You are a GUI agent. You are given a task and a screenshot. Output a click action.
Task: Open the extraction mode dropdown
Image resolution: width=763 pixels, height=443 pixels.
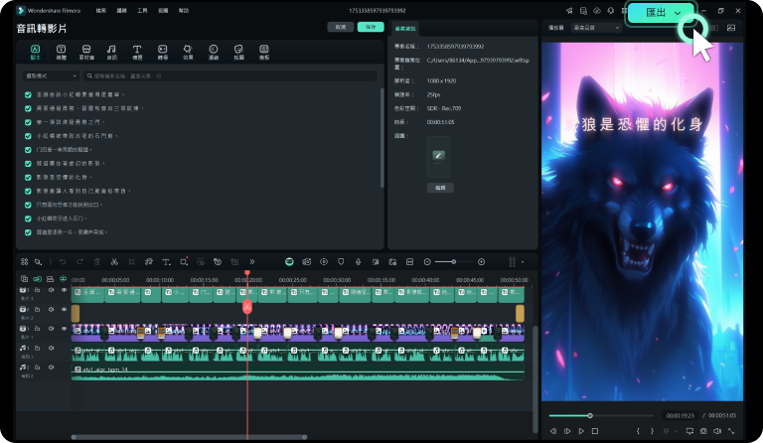(51, 75)
